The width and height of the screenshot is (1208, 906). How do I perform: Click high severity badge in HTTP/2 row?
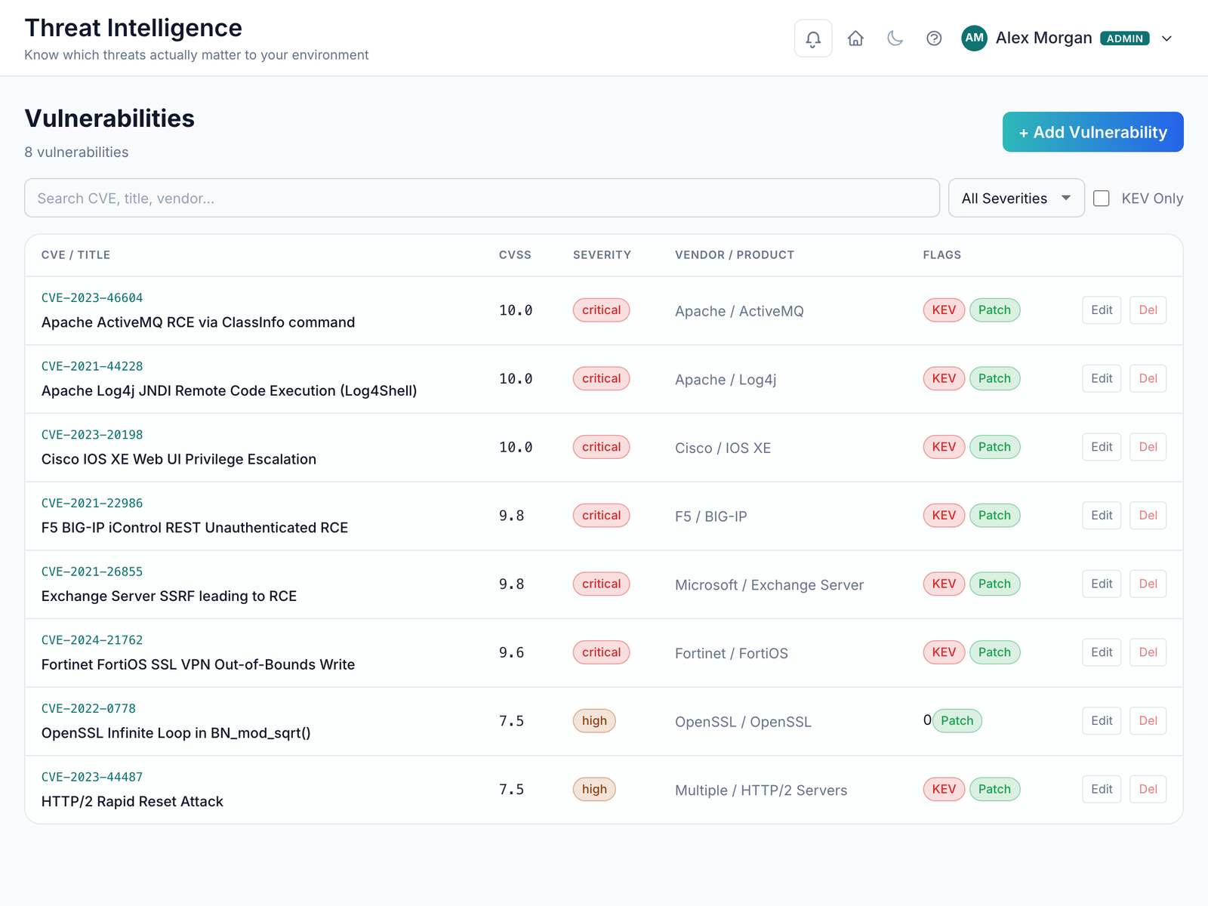coord(594,790)
